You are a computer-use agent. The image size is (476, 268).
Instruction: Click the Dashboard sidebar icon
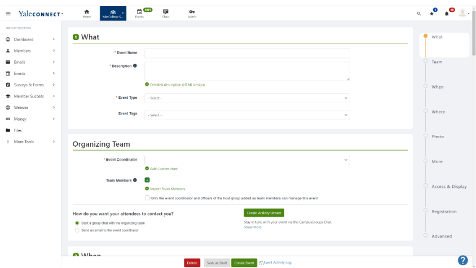(8, 39)
